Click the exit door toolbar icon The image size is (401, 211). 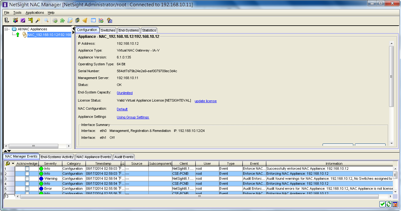(x=7, y=20)
